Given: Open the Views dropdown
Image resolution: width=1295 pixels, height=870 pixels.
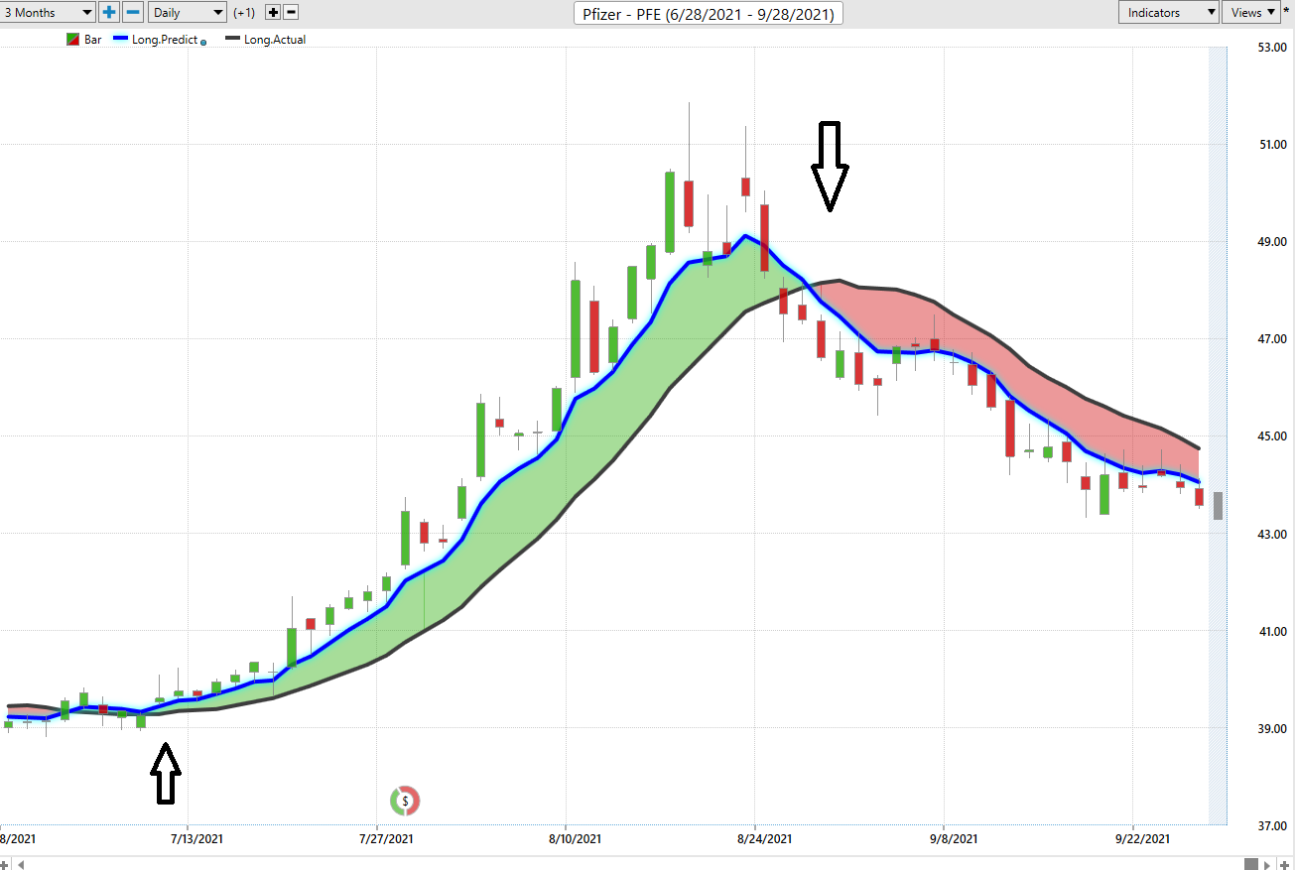Looking at the screenshot, I should click(x=1251, y=13).
